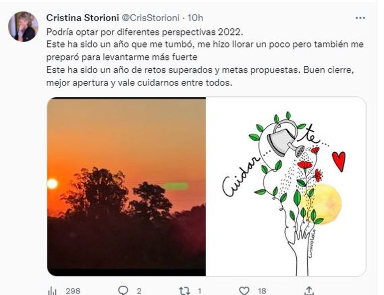Open the three-dot more options menu

point(361,18)
